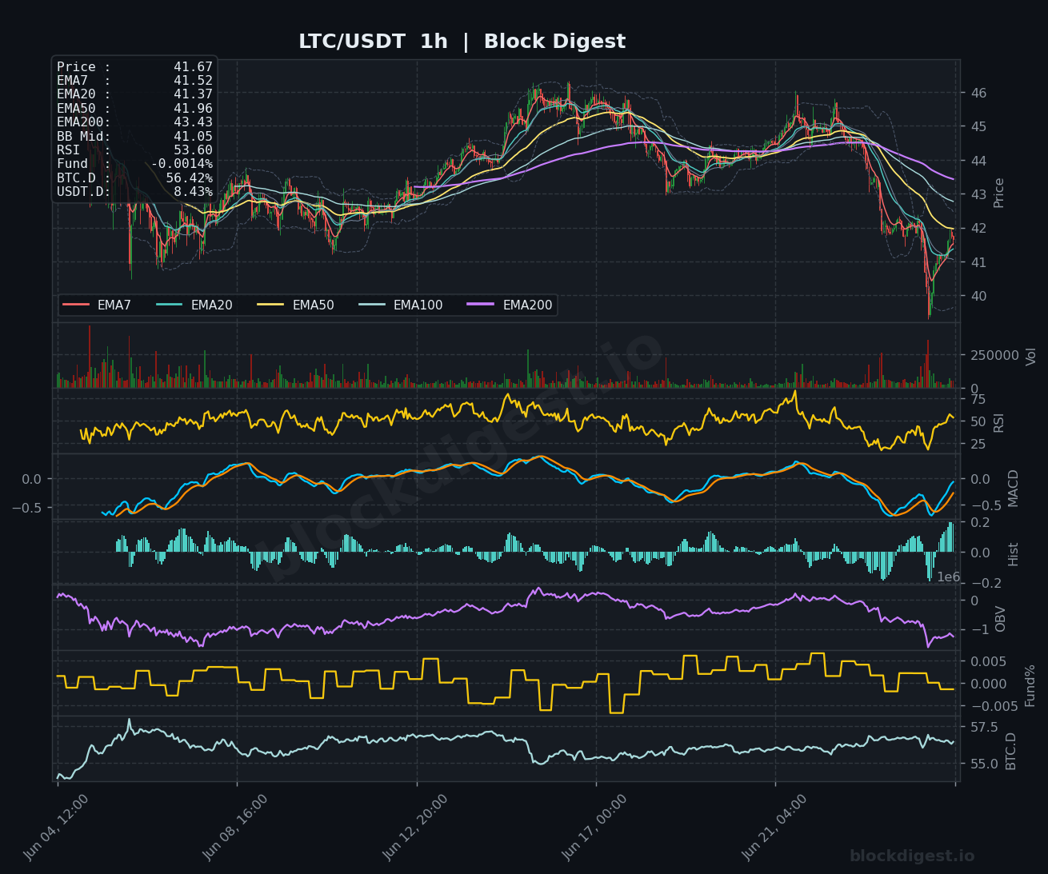Click the Price axis label
This screenshot has width=1048, height=874.
tap(998, 192)
